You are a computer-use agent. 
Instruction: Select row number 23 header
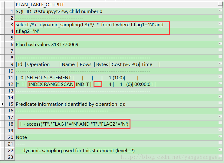(10, 157)
